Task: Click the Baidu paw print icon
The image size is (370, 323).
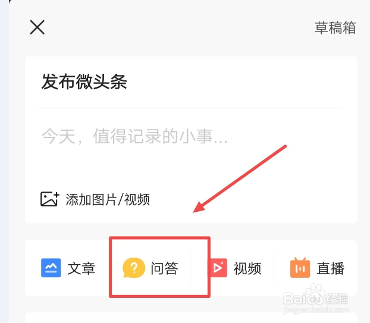Action: (x=313, y=293)
